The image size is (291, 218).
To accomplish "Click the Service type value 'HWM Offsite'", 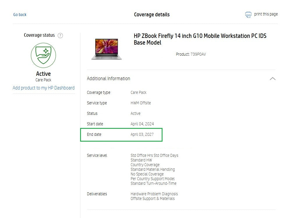I will pos(141,103).
